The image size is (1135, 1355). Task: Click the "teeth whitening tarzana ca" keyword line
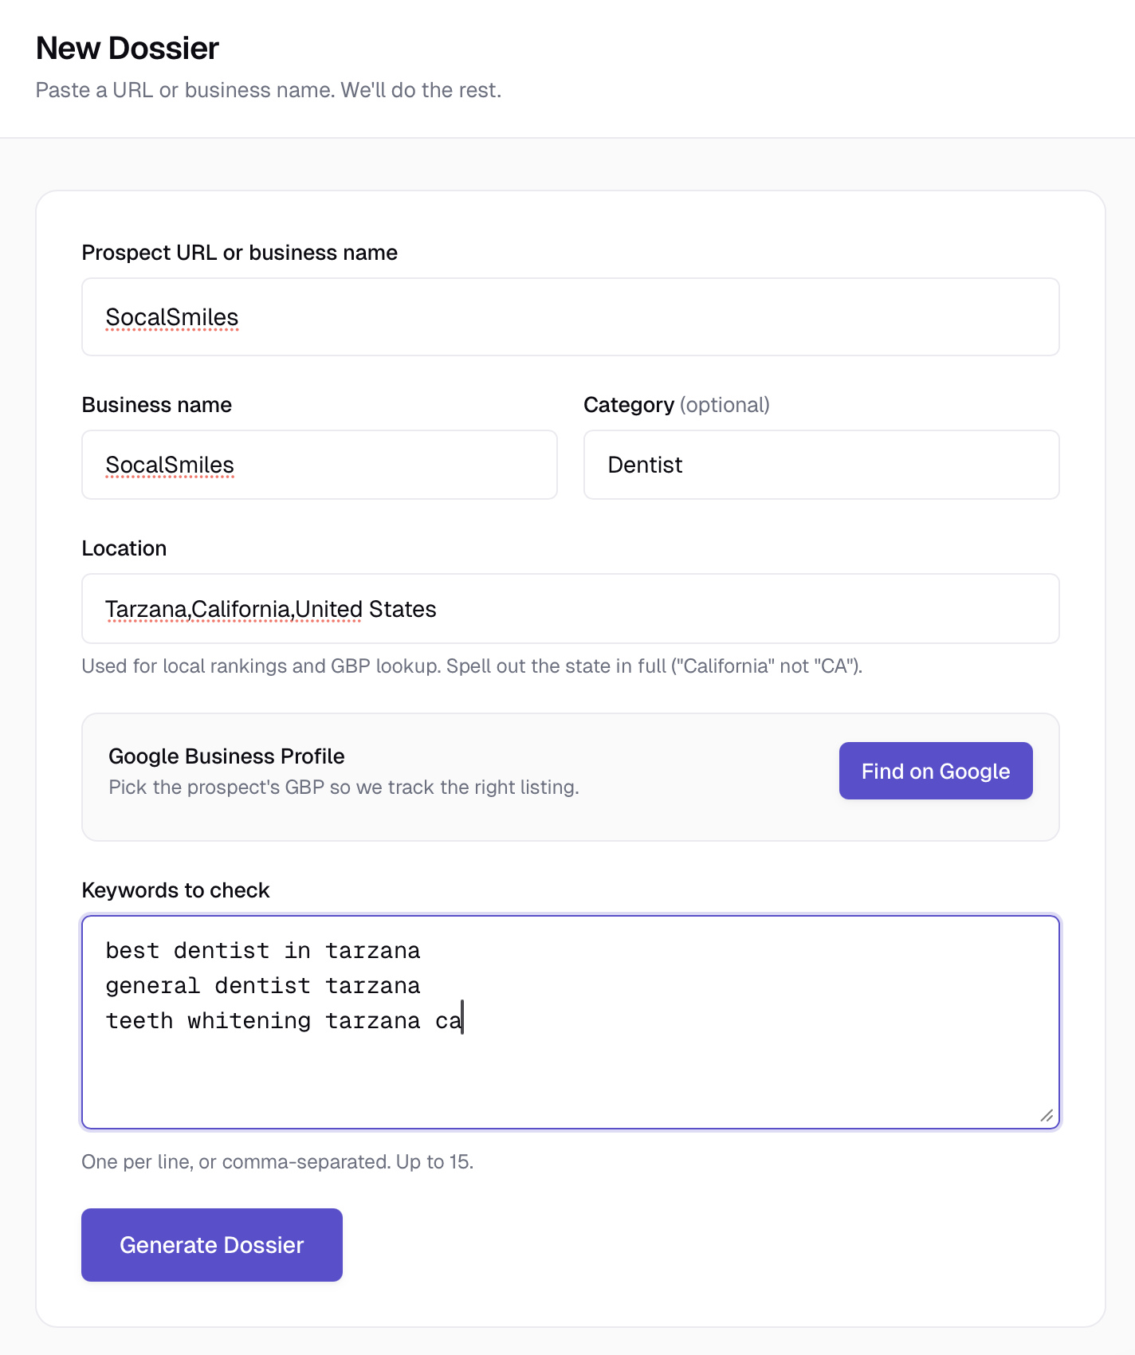pyautogui.click(x=284, y=1021)
